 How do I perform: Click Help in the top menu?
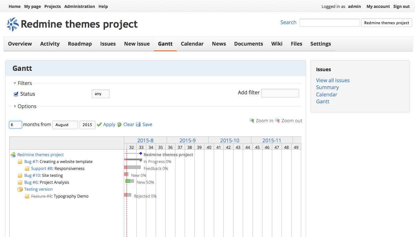(103, 7)
